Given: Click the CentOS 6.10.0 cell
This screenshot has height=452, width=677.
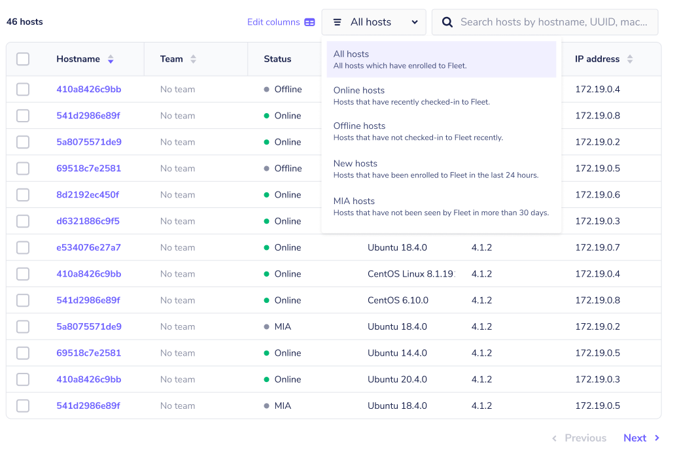Looking at the screenshot, I should click(398, 300).
